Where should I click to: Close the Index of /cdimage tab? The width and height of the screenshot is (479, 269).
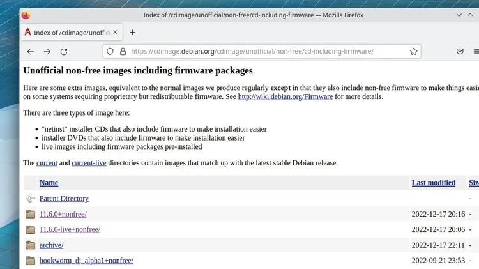(x=115, y=32)
